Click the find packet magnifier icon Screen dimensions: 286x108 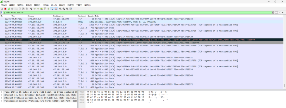click(31, 9)
